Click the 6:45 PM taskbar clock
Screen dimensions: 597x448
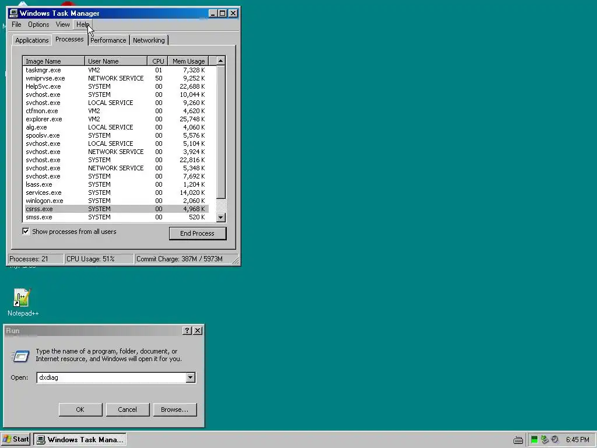point(578,440)
